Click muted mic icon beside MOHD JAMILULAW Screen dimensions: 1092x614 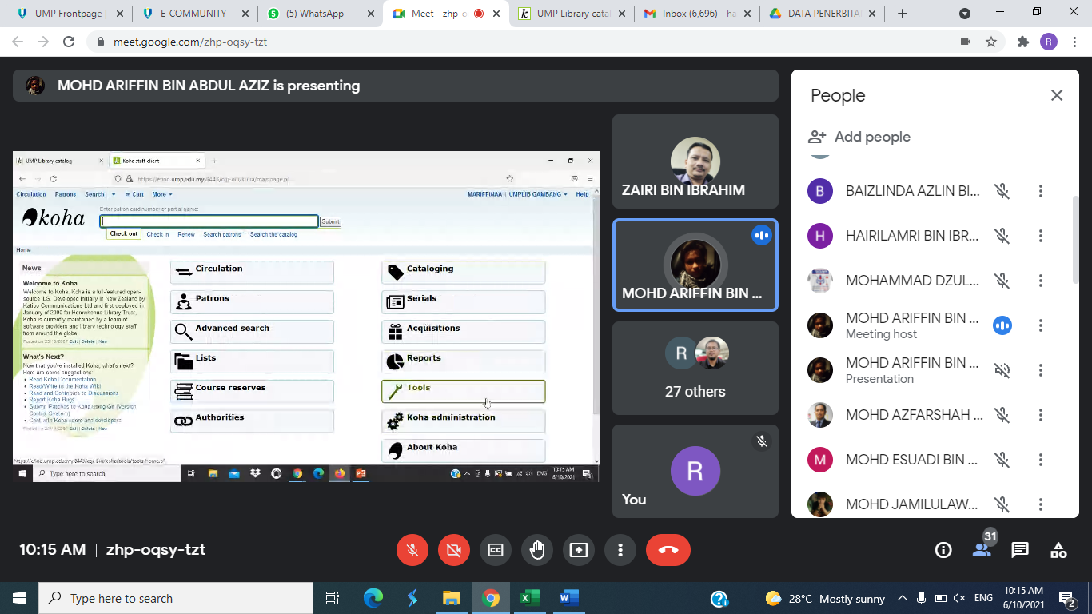(x=1002, y=504)
